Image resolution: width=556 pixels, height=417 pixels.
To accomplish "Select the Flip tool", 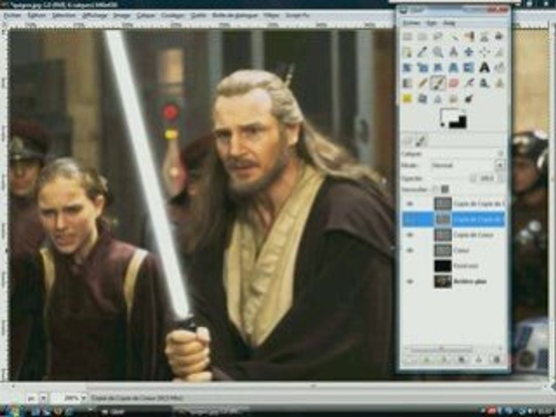I will (x=469, y=67).
